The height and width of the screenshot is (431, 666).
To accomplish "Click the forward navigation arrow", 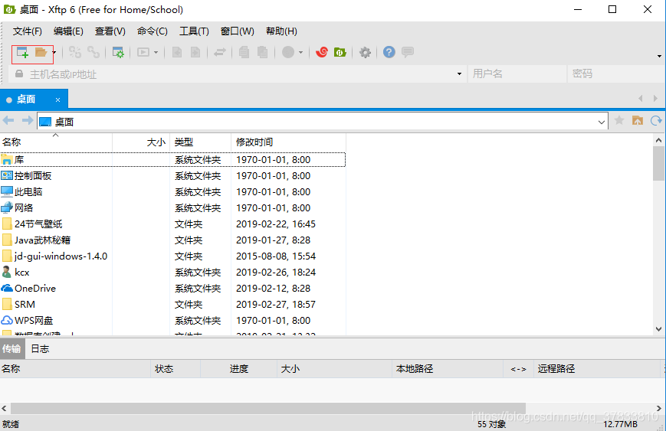I will pos(27,120).
